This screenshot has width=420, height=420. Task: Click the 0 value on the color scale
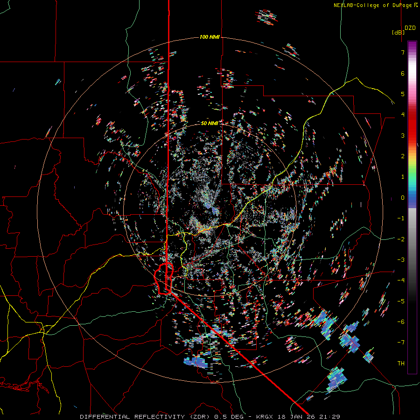(403, 198)
